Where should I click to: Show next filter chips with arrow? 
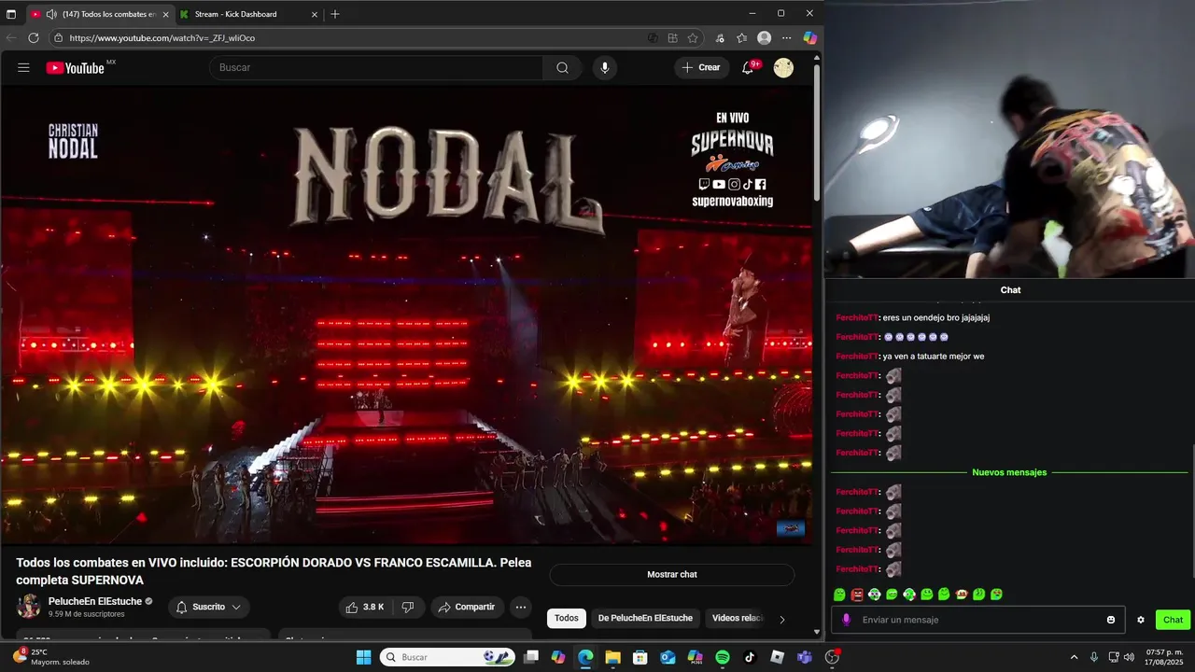click(781, 619)
